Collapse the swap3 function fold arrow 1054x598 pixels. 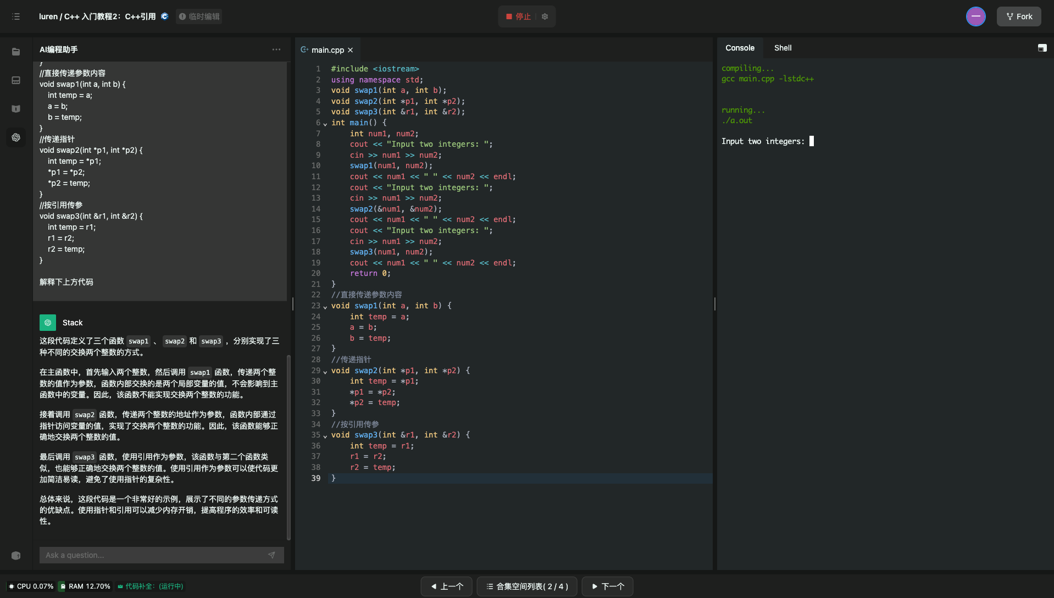tap(325, 436)
